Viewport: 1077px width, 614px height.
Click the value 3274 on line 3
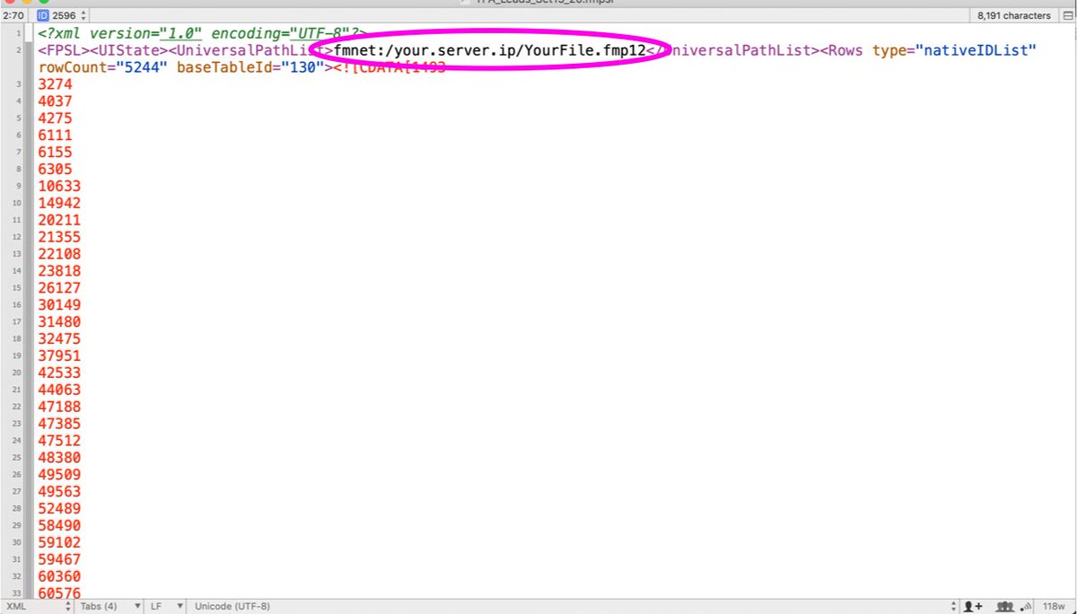pyautogui.click(x=56, y=84)
